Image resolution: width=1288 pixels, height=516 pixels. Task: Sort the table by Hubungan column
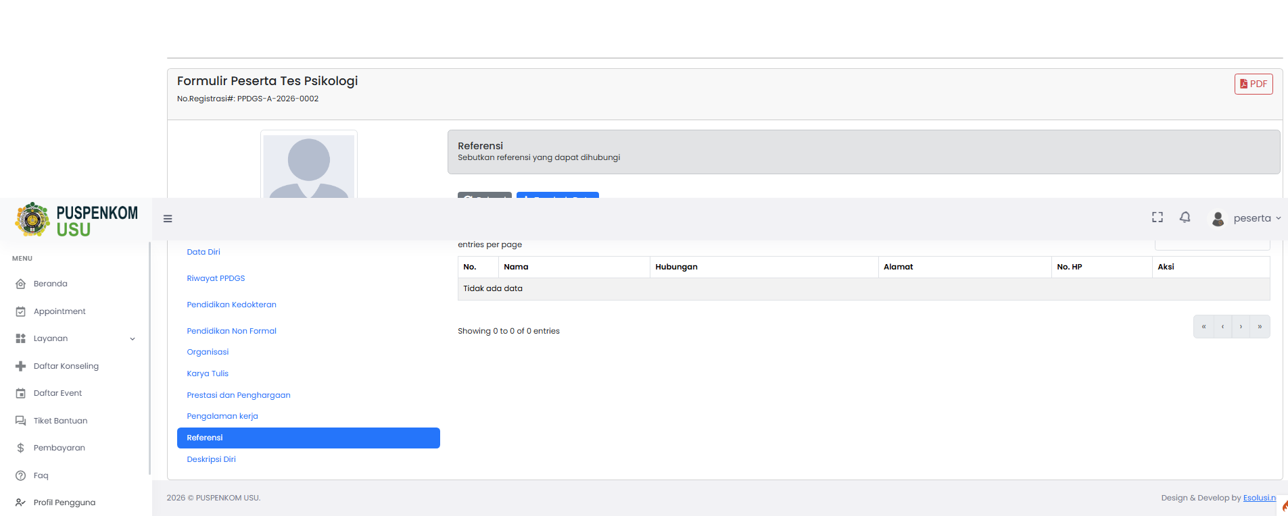pos(764,267)
